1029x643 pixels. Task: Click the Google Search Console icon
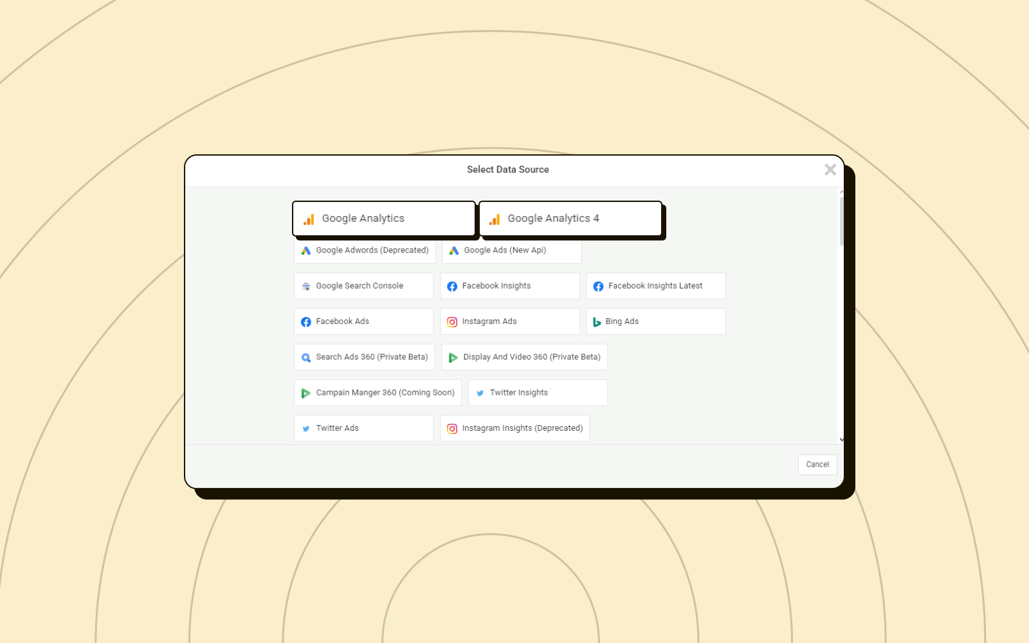tap(306, 286)
